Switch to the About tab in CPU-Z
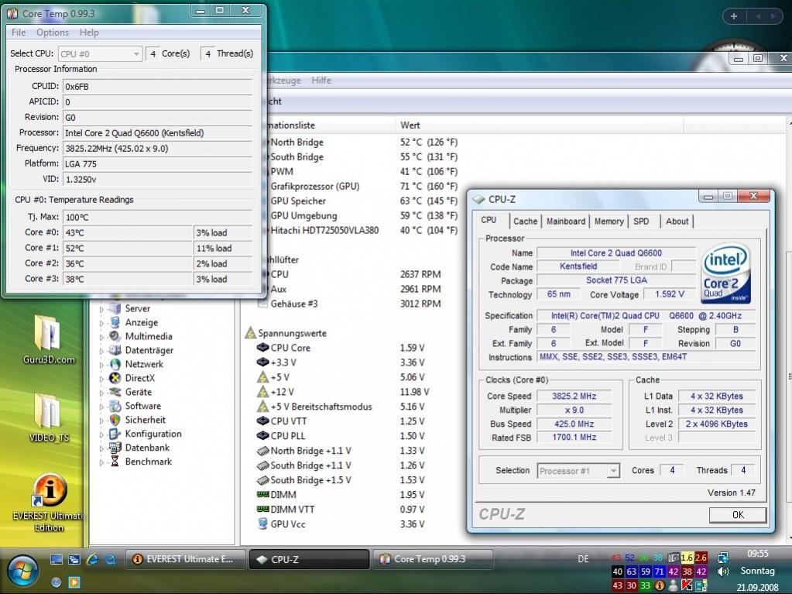 click(x=677, y=221)
